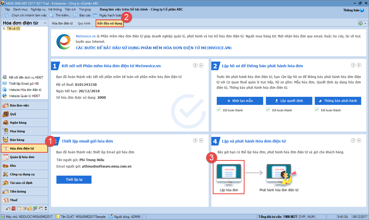This screenshot has width=369, height=220.
Task: Click the Khởi tạo mẫu button
Action: 240,101
